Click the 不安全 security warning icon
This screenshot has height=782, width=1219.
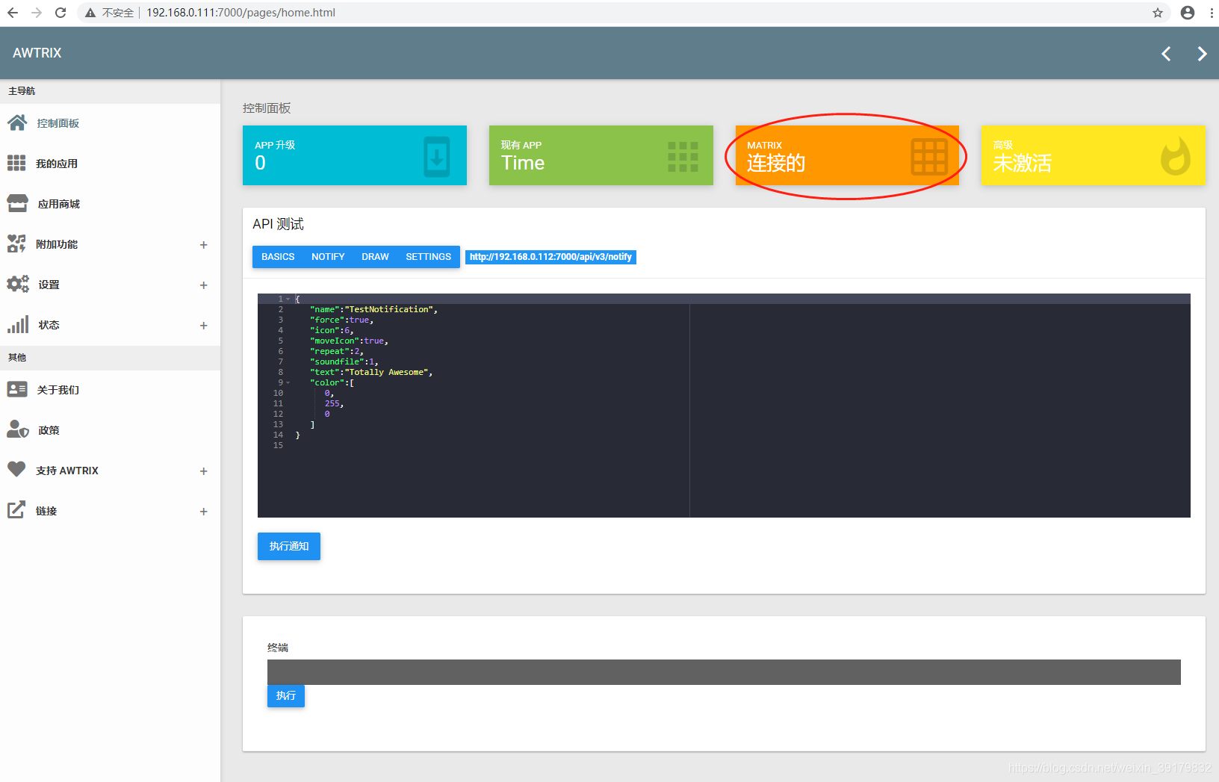(x=90, y=13)
